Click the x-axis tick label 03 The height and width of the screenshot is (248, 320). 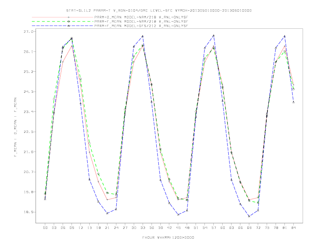pyautogui.click(x=54, y=228)
